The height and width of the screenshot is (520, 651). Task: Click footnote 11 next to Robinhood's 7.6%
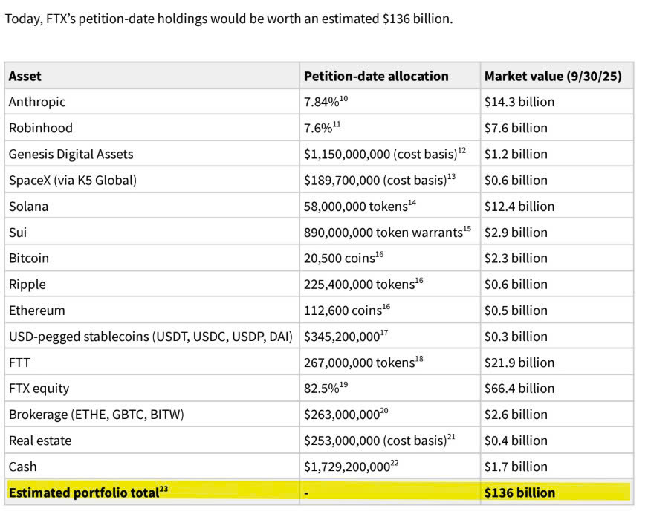click(337, 124)
